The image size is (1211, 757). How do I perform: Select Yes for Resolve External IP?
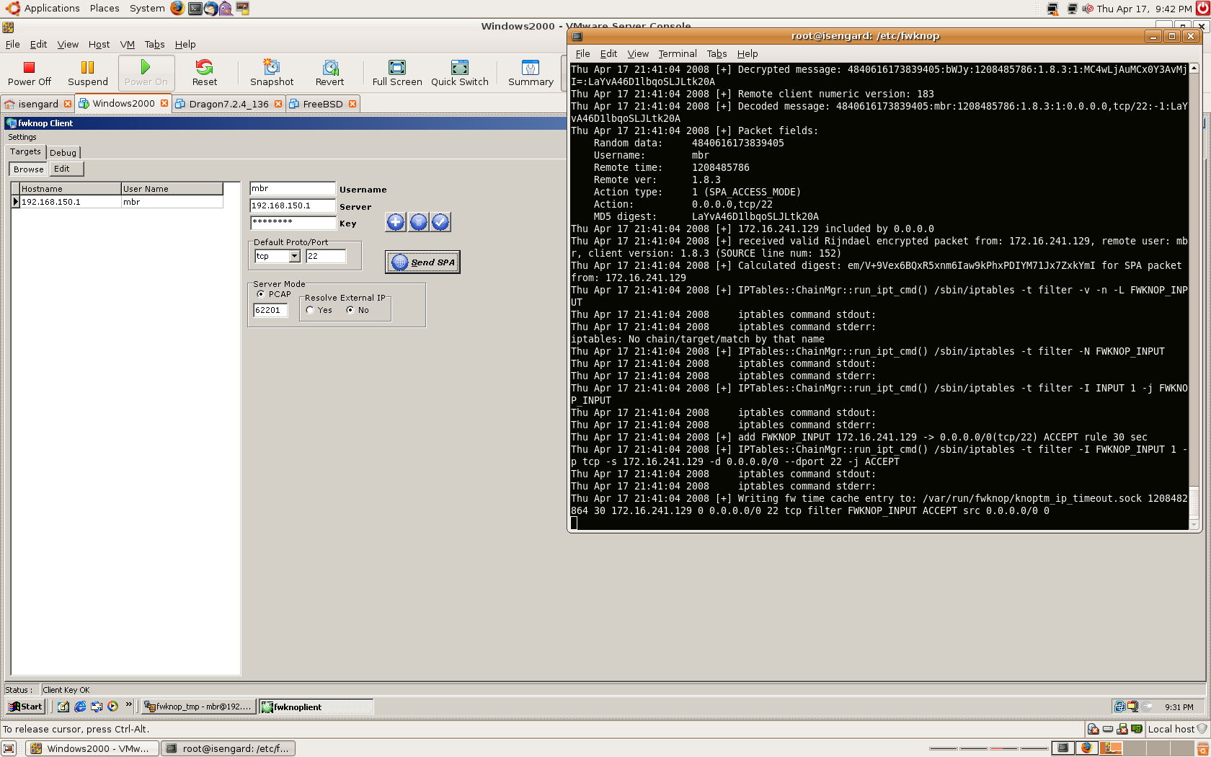(310, 310)
